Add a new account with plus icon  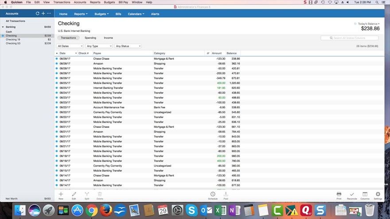43,14
